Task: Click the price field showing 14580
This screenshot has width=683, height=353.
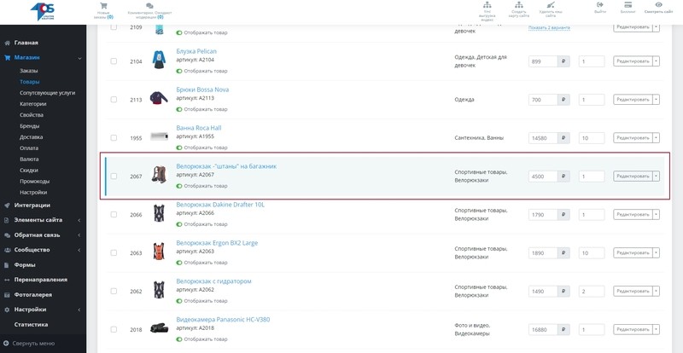Action: tap(543, 138)
